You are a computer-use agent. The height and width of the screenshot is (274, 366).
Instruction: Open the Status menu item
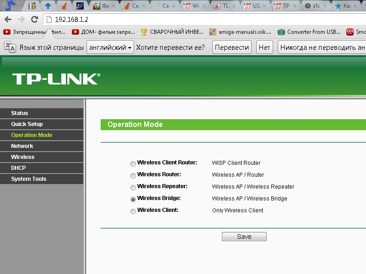click(x=42, y=113)
